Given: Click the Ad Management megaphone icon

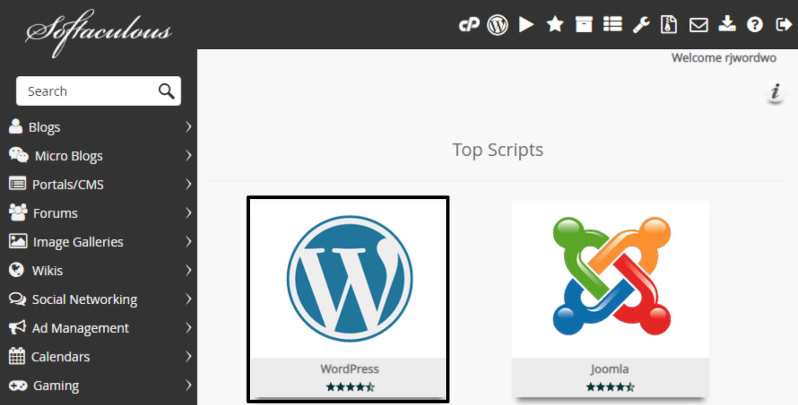Looking at the screenshot, I should pos(17,327).
